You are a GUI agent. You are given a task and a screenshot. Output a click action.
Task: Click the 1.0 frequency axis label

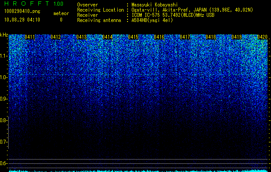pos(3,77)
